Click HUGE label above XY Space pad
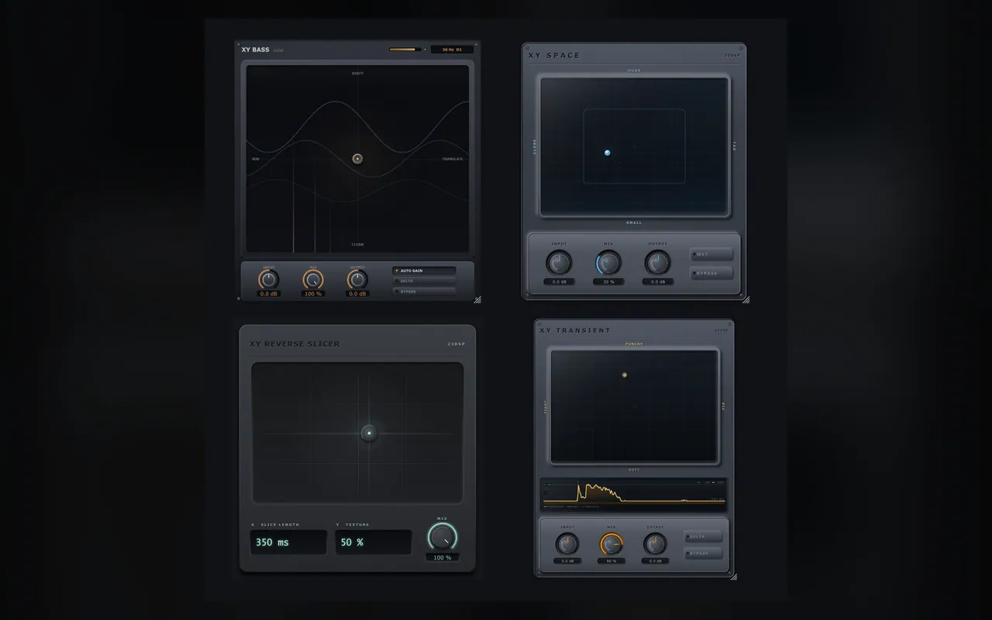The width and height of the screenshot is (992, 620). [634, 71]
